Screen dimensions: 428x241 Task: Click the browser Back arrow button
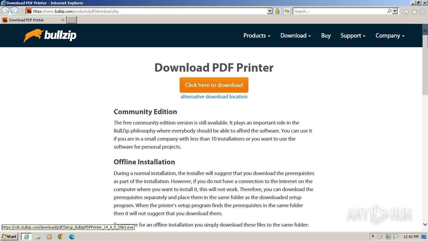5,11
